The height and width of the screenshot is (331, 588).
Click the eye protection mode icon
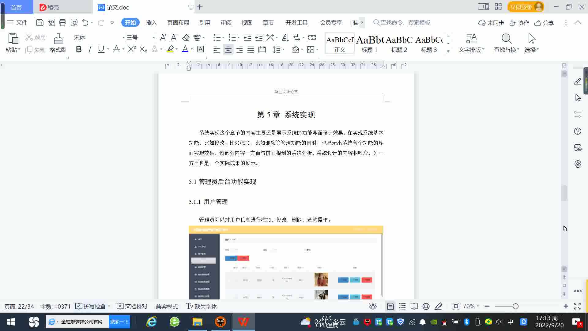click(x=373, y=306)
